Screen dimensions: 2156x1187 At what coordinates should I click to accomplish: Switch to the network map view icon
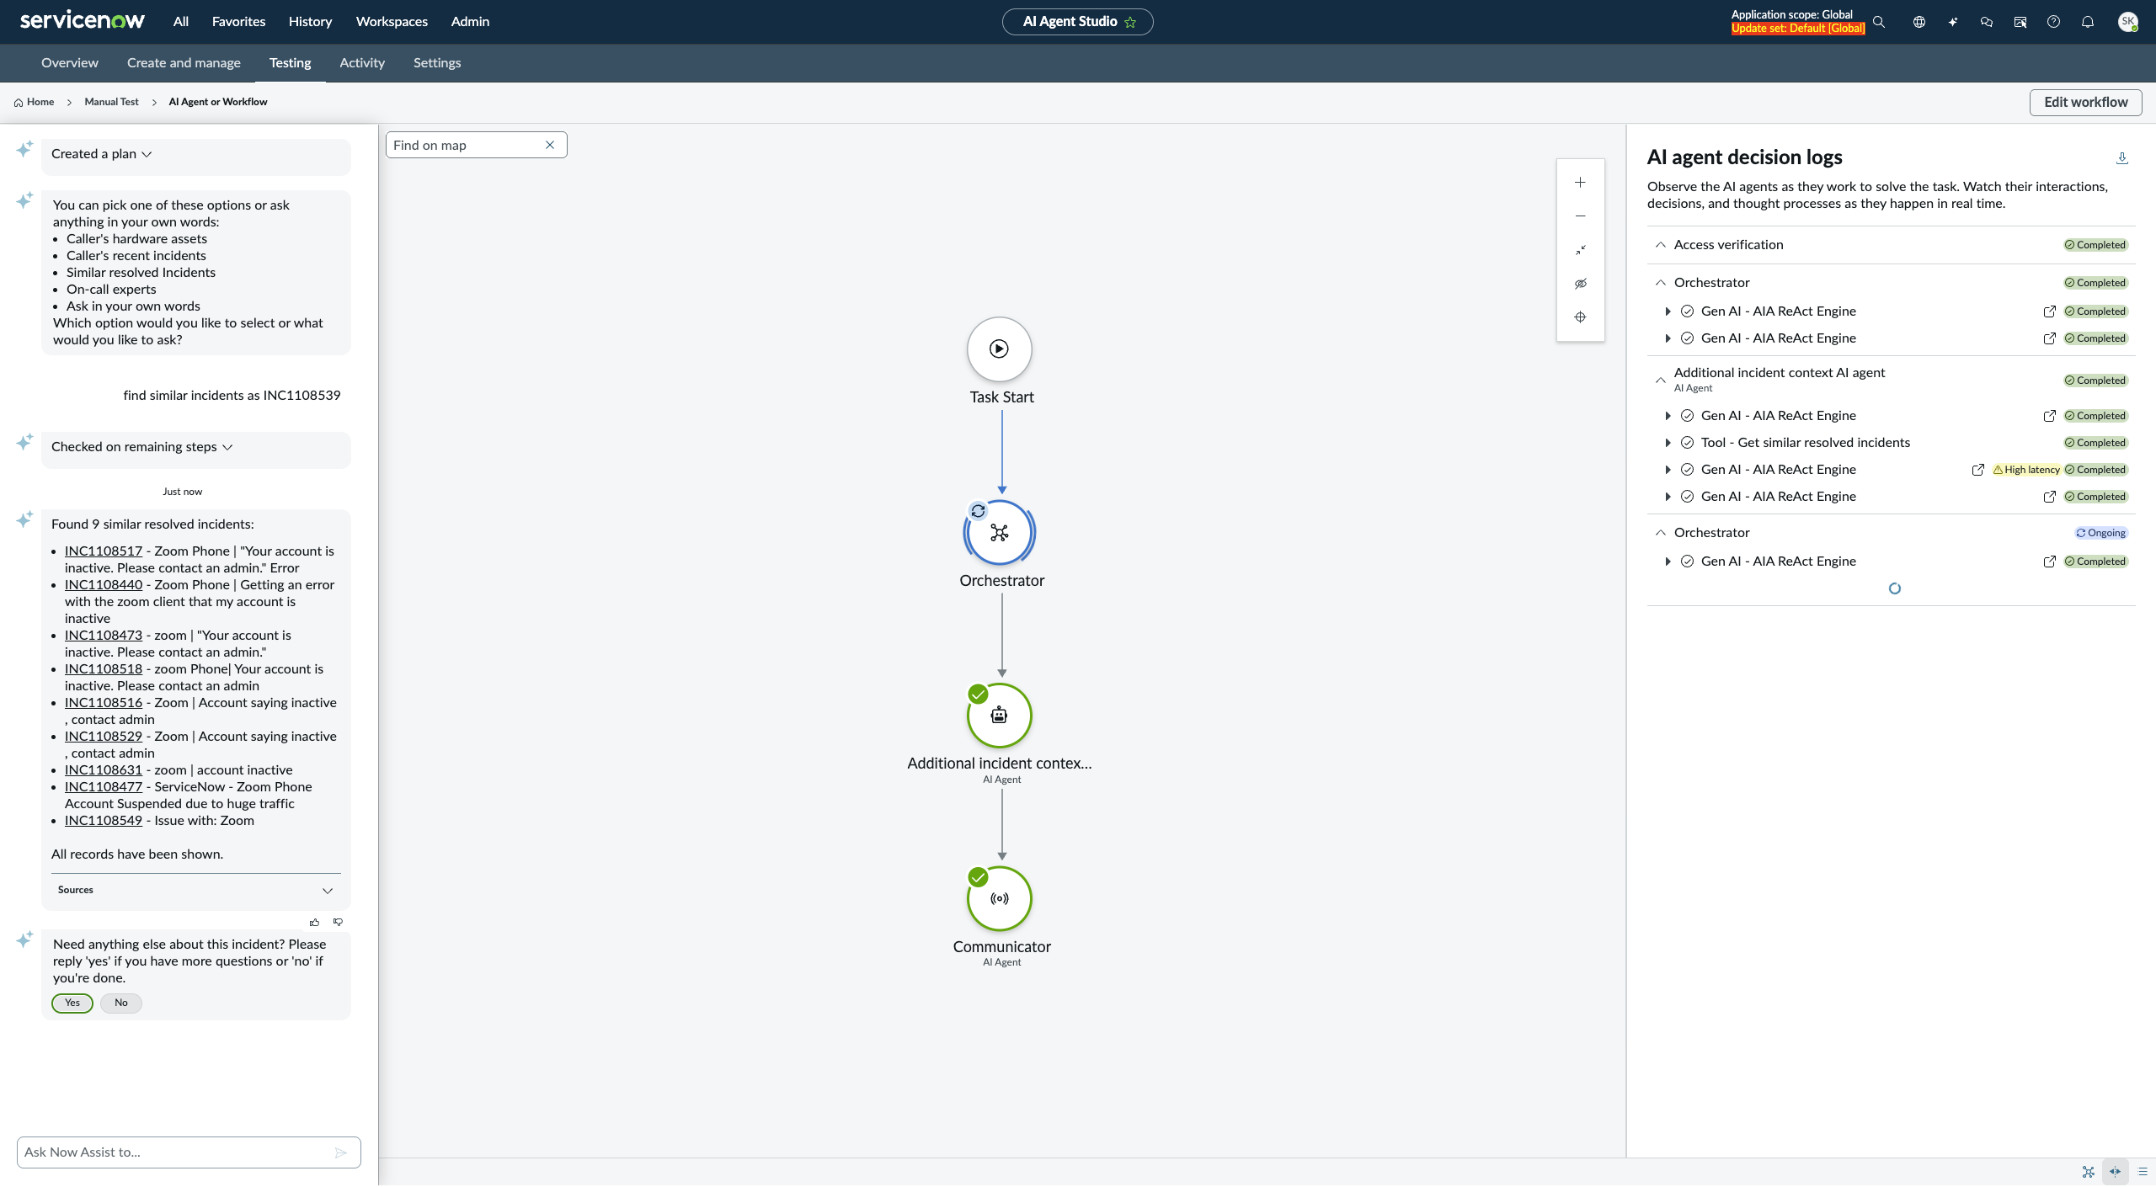pos(2089,1171)
